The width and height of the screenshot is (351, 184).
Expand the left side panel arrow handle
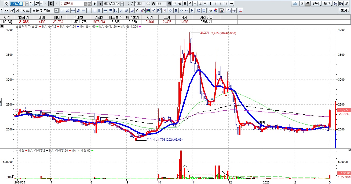(x=1, y=102)
